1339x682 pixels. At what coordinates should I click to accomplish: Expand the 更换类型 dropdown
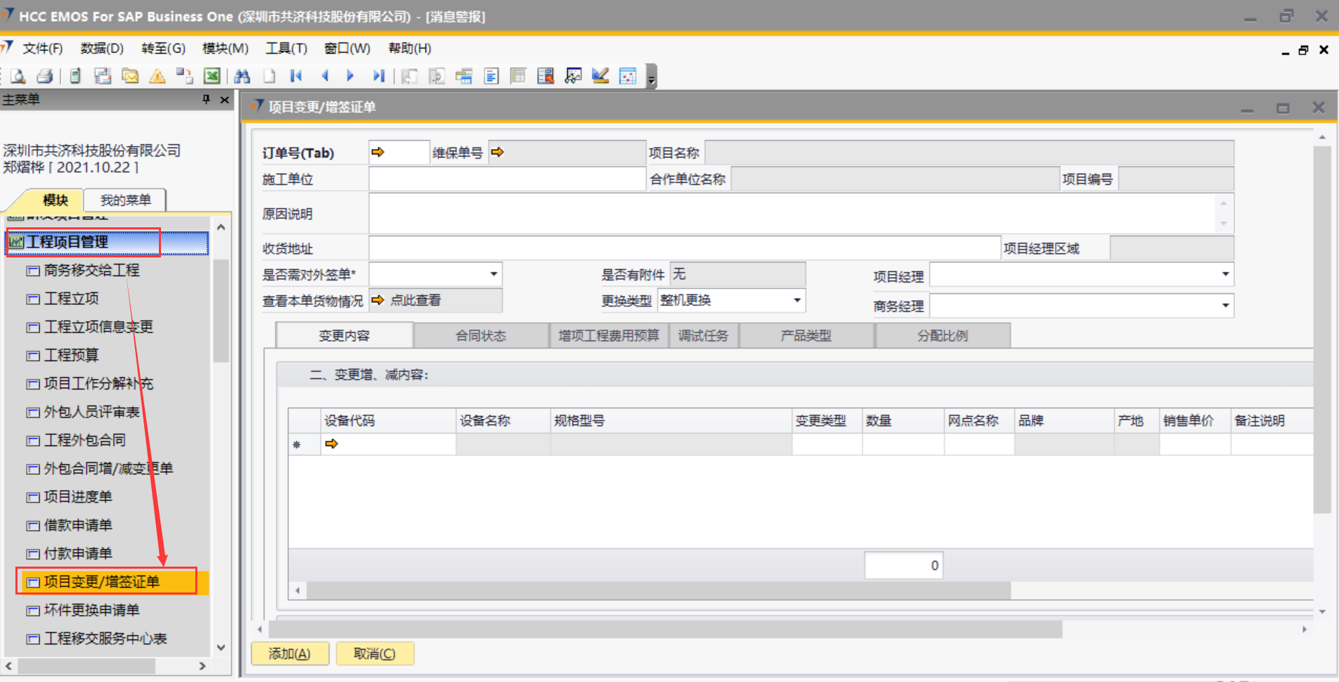(797, 301)
